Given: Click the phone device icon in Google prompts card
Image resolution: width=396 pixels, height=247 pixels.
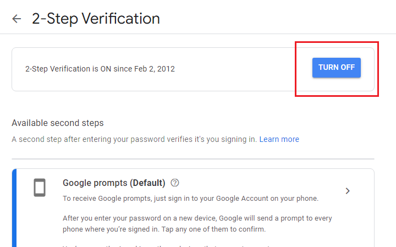Looking at the screenshot, I should pos(40,188).
